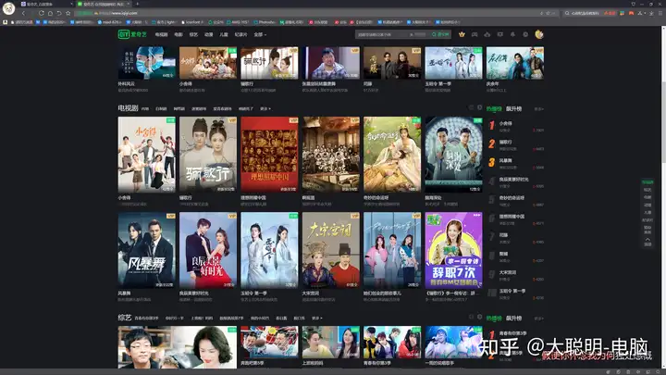Click the 综艺 section heading

125,318
